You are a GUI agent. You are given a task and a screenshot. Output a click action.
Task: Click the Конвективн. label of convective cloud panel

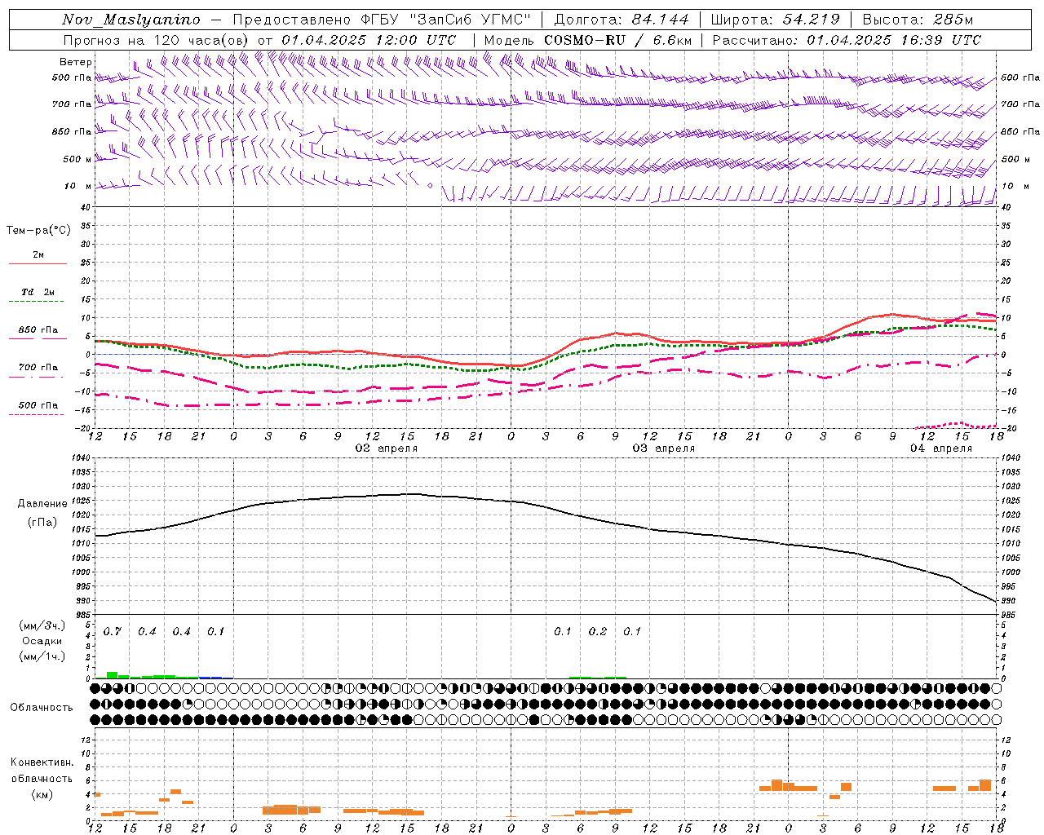point(42,762)
